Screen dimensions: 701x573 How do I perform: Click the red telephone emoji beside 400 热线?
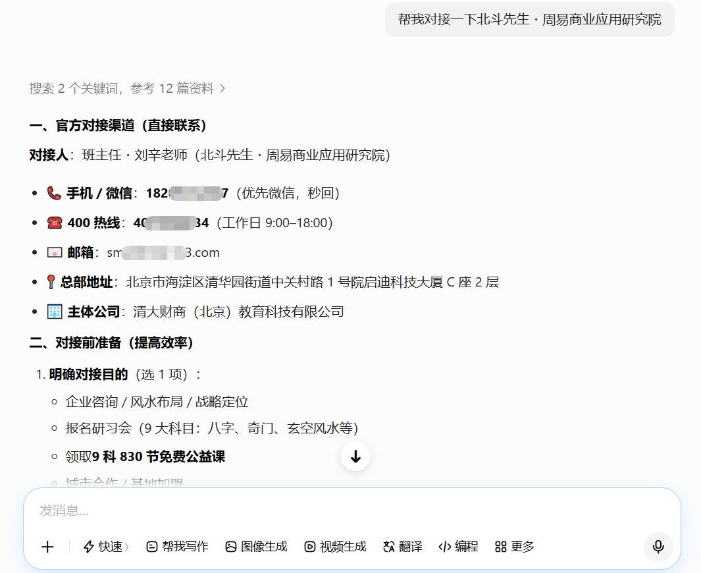[x=55, y=223]
